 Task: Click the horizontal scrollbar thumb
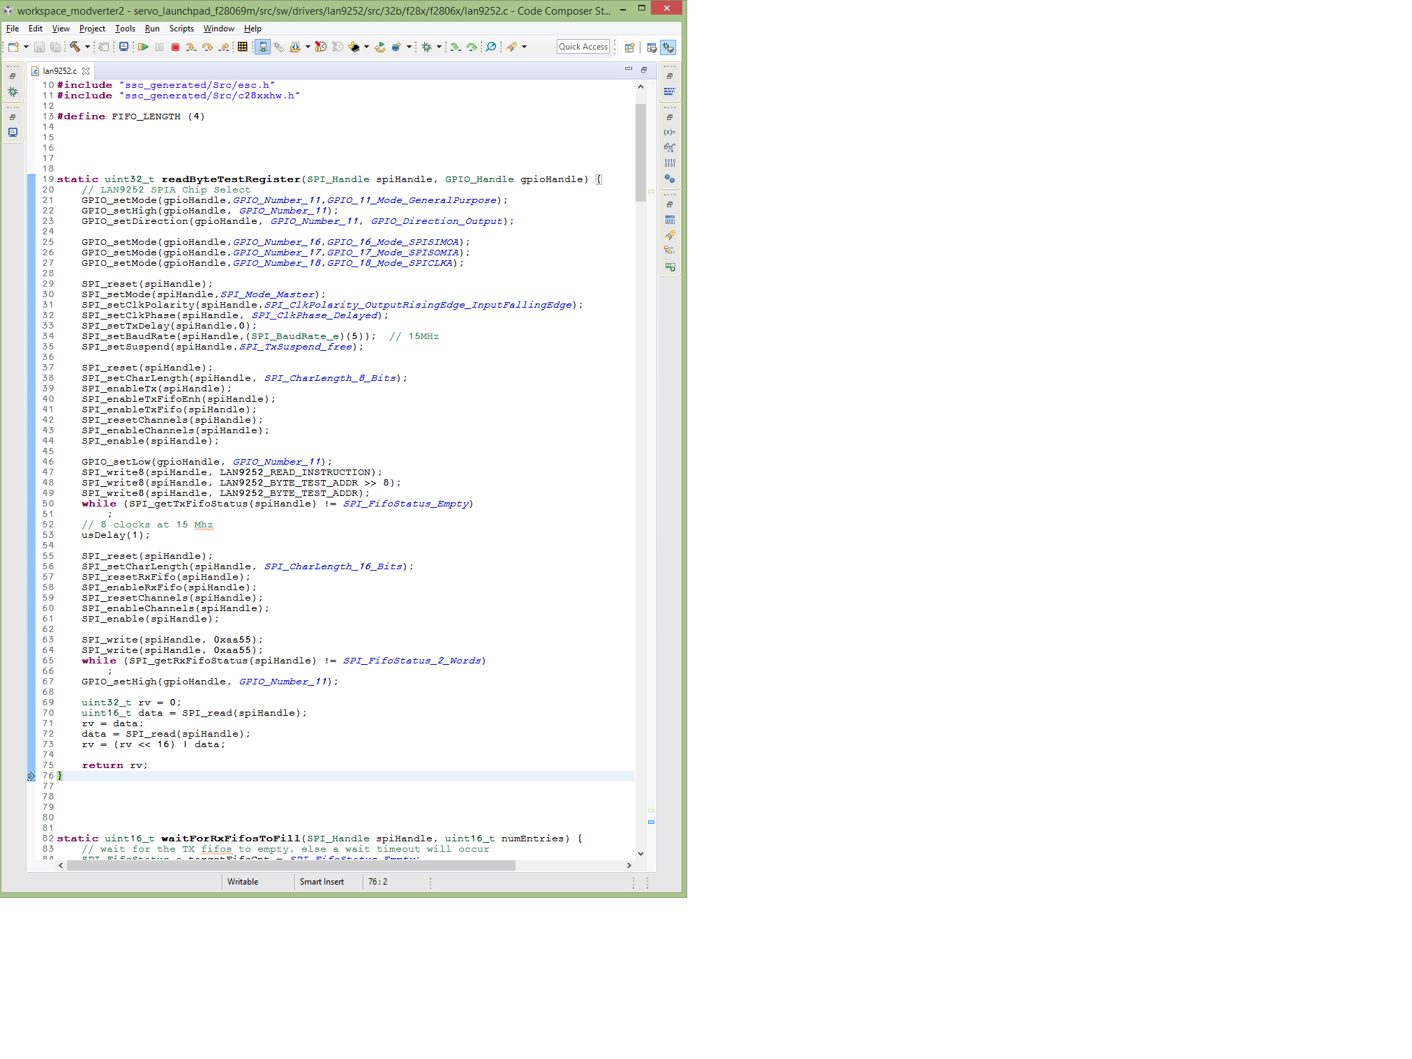tap(291, 865)
